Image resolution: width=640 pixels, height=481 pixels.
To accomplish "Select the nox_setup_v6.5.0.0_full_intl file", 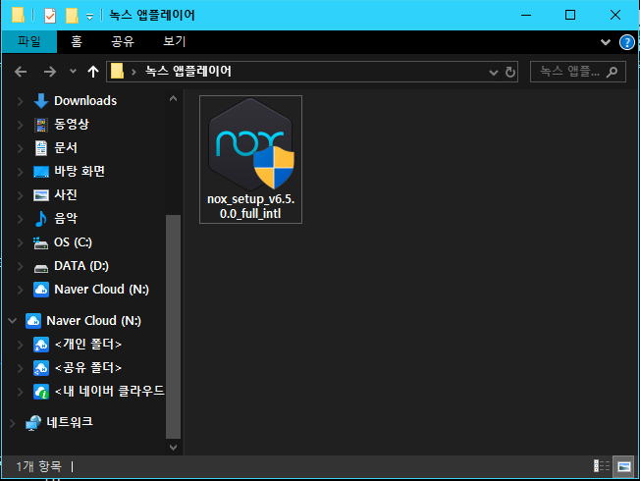I will coord(250,160).
